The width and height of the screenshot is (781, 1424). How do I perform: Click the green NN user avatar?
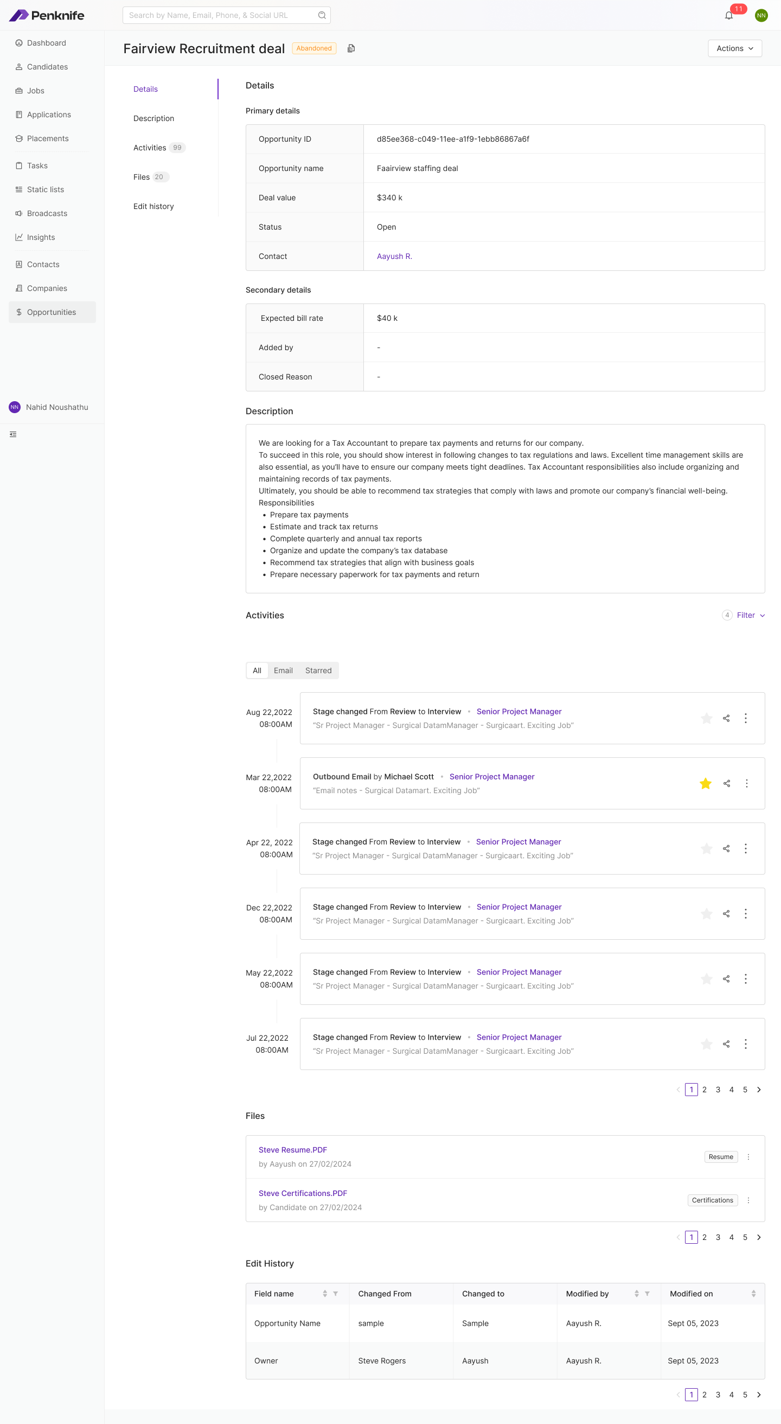[x=761, y=16]
